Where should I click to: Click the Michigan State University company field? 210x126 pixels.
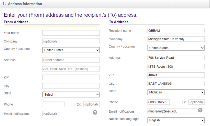pos(176,39)
